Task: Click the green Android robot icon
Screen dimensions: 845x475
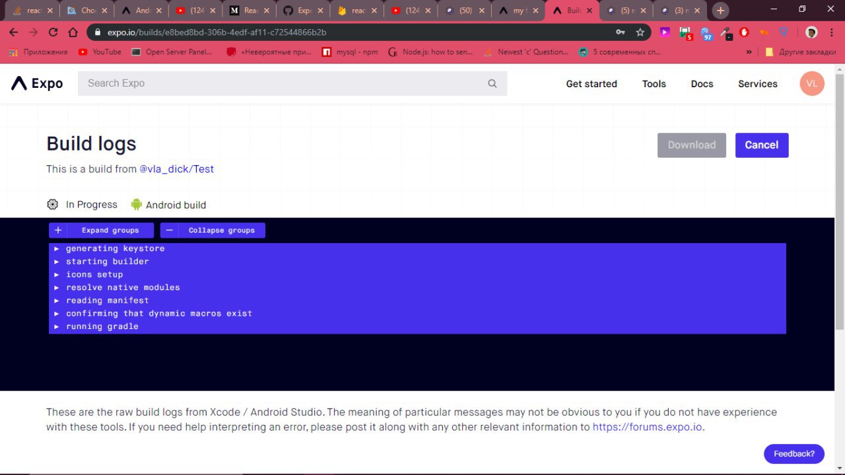Action: pyautogui.click(x=137, y=204)
